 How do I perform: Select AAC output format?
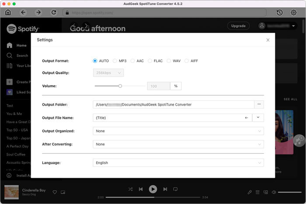132,61
